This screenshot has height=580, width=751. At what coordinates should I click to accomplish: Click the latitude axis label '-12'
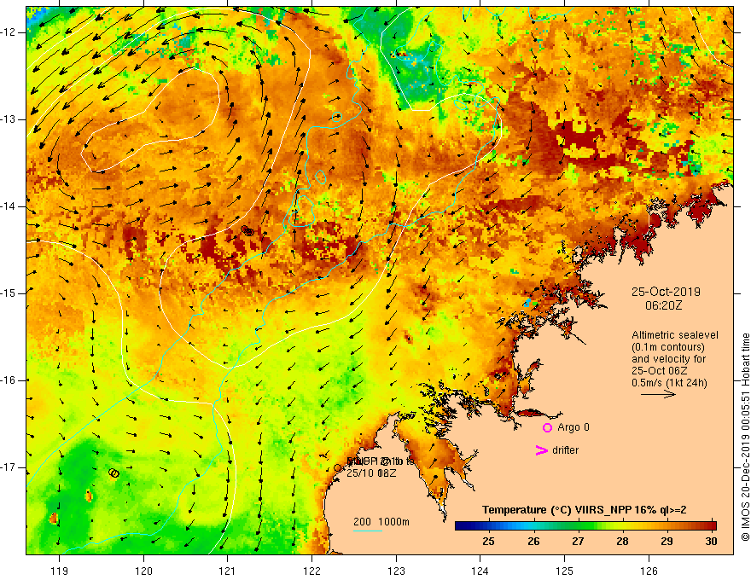(9, 32)
